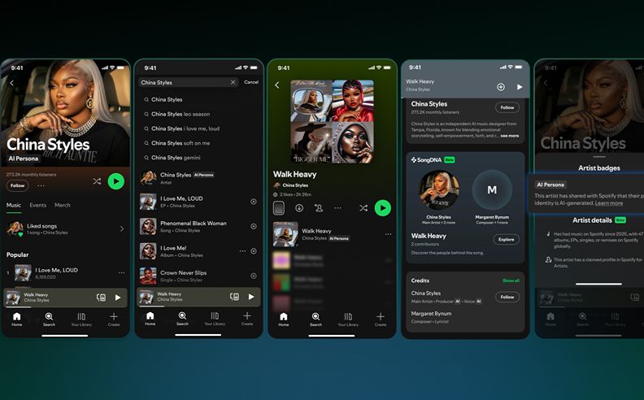Open the Margaret Bynum M avatar in SongDNA
Image resolution: width=644 pixels, height=400 pixels.
(x=492, y=189)
